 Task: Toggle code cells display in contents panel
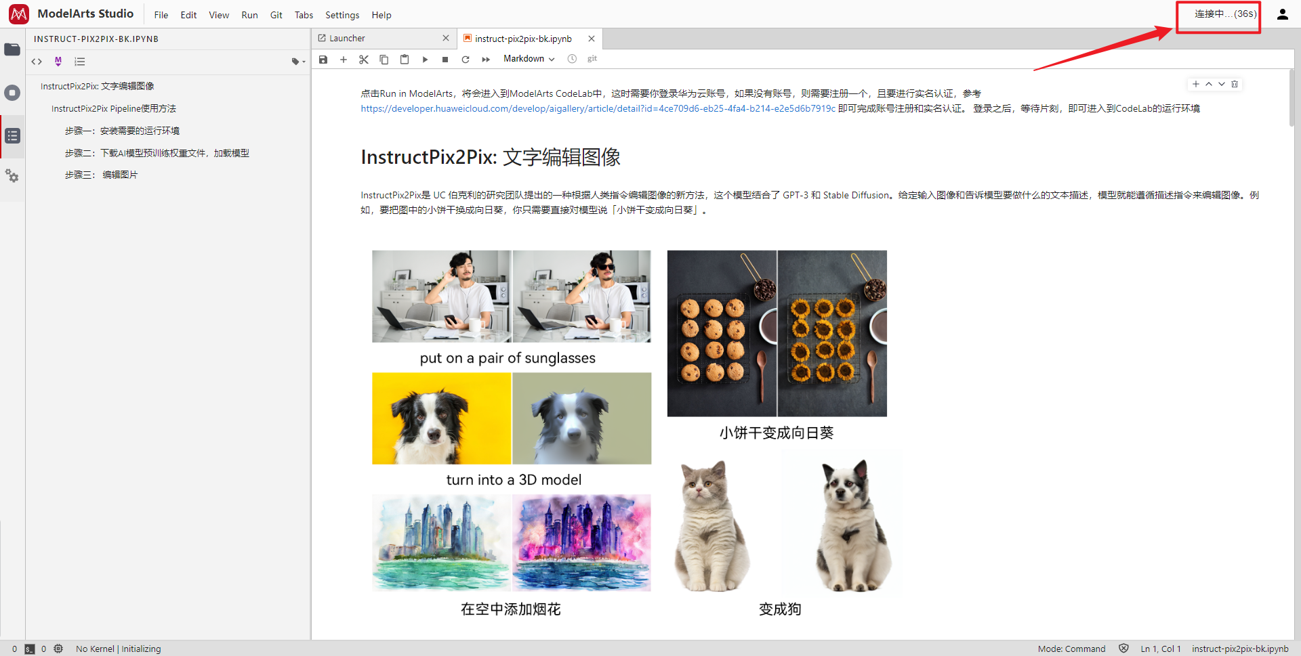click(x=37, y=62)
